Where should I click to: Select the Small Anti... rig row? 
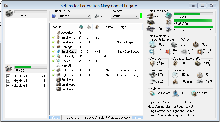point(96,89)
